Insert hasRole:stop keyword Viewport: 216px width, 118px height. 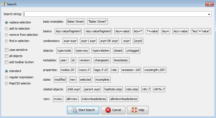pos(113,89)
